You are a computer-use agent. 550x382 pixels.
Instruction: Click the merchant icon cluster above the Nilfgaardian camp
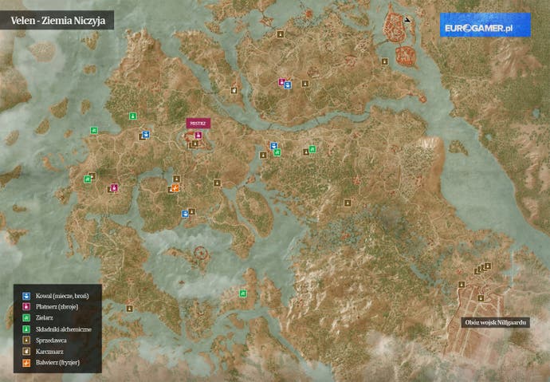[483, 269]
